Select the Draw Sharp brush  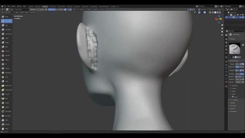click(x=7, y=21)
